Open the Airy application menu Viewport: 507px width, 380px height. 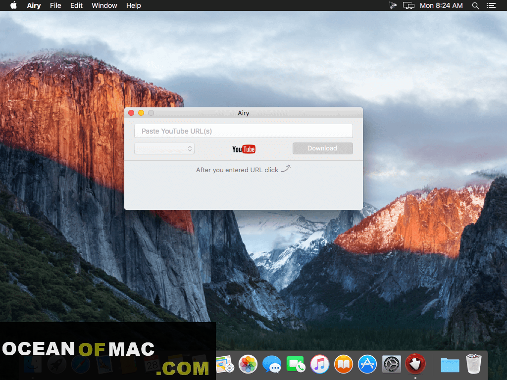coord(34,5)
